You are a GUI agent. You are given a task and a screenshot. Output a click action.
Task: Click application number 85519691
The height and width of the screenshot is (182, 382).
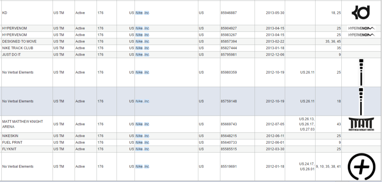229,167
